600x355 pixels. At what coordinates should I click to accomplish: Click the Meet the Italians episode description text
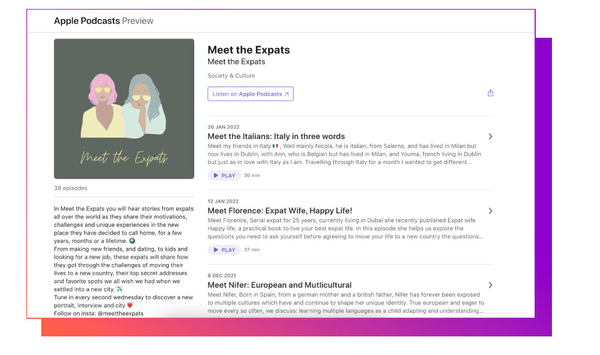(344, 154)
